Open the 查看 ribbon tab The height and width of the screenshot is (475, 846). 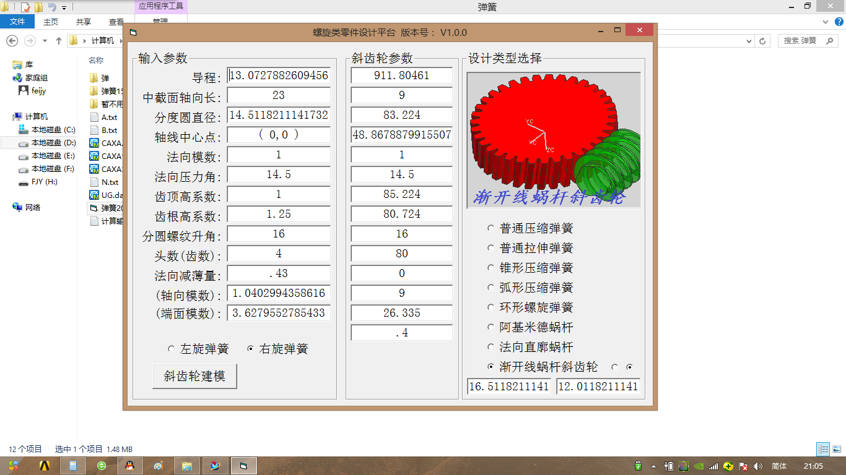(x=116, y=22)
